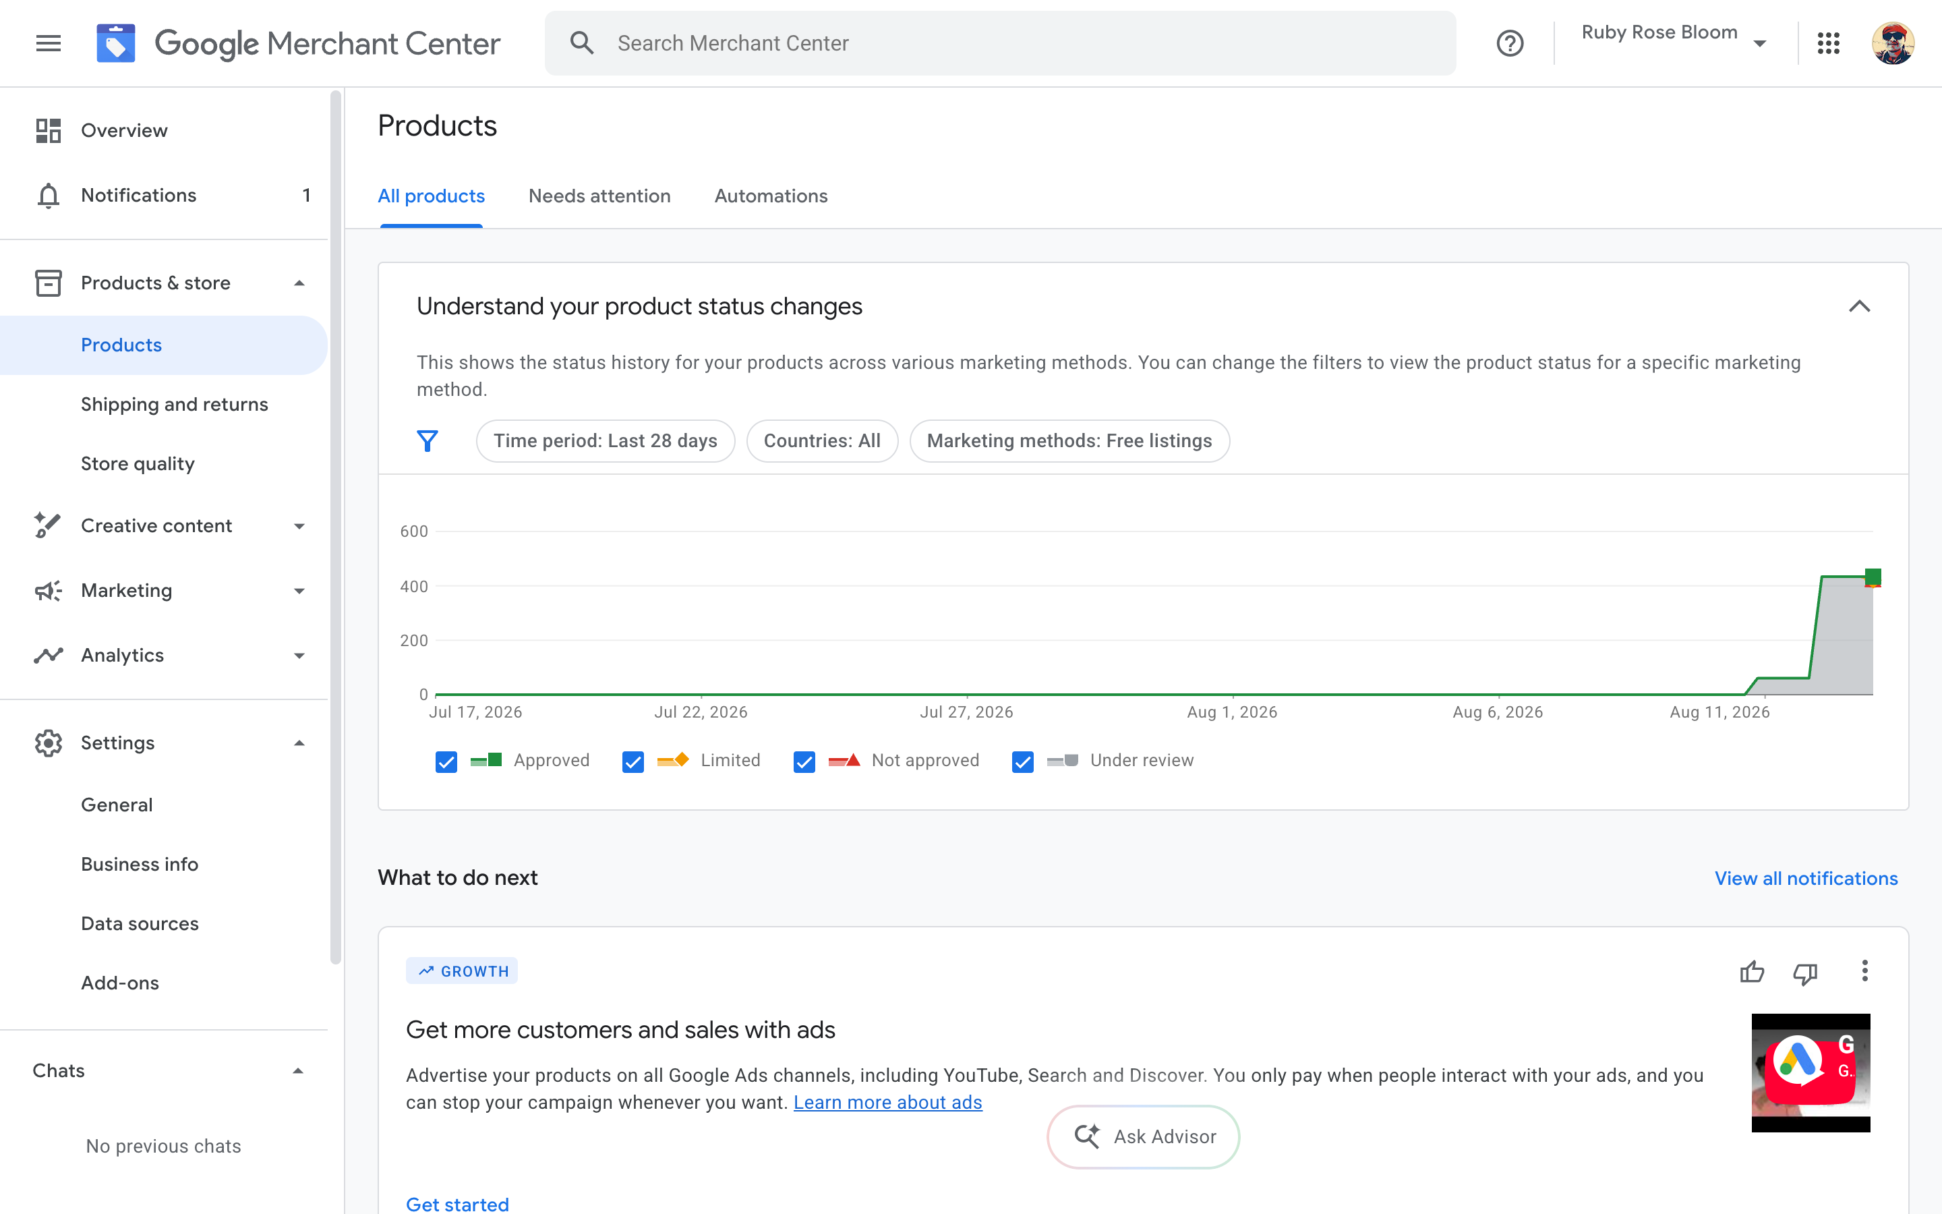This screenshot has width=1942, height=1214.
Task: Open the Time period: Last 28 days filter
Action: pyautogui.click(x=605, y=441)
